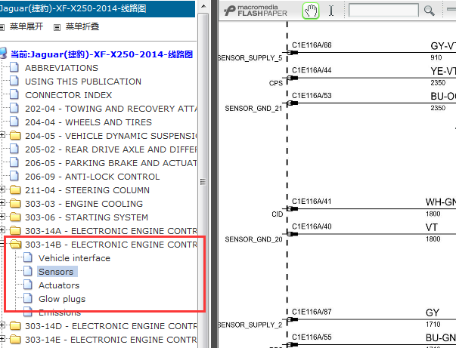The height and width of the screenshot is (348, 456).
Task: Click the USING THIS PUBLICATION page icon
Action: click(14, 81)
